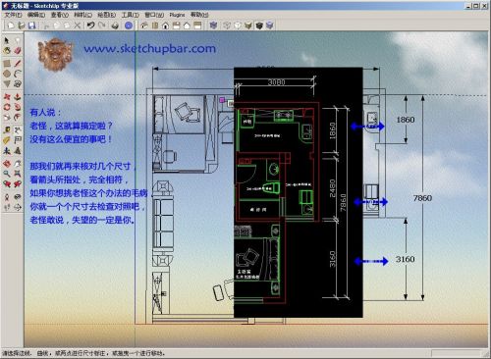The image size is (491, 359).
Task: Open the 文件 (File) menu
Action: coord(13,15)
